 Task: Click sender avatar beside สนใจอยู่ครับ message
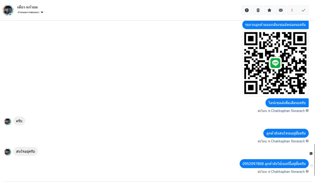tap(8, 152)
